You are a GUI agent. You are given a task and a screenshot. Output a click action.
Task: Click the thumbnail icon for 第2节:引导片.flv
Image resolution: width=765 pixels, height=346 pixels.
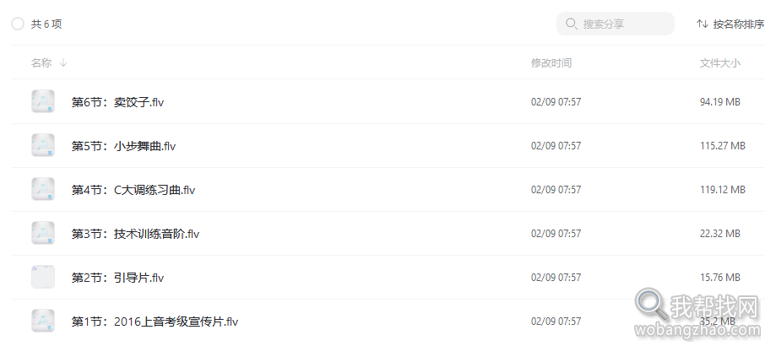43,277
